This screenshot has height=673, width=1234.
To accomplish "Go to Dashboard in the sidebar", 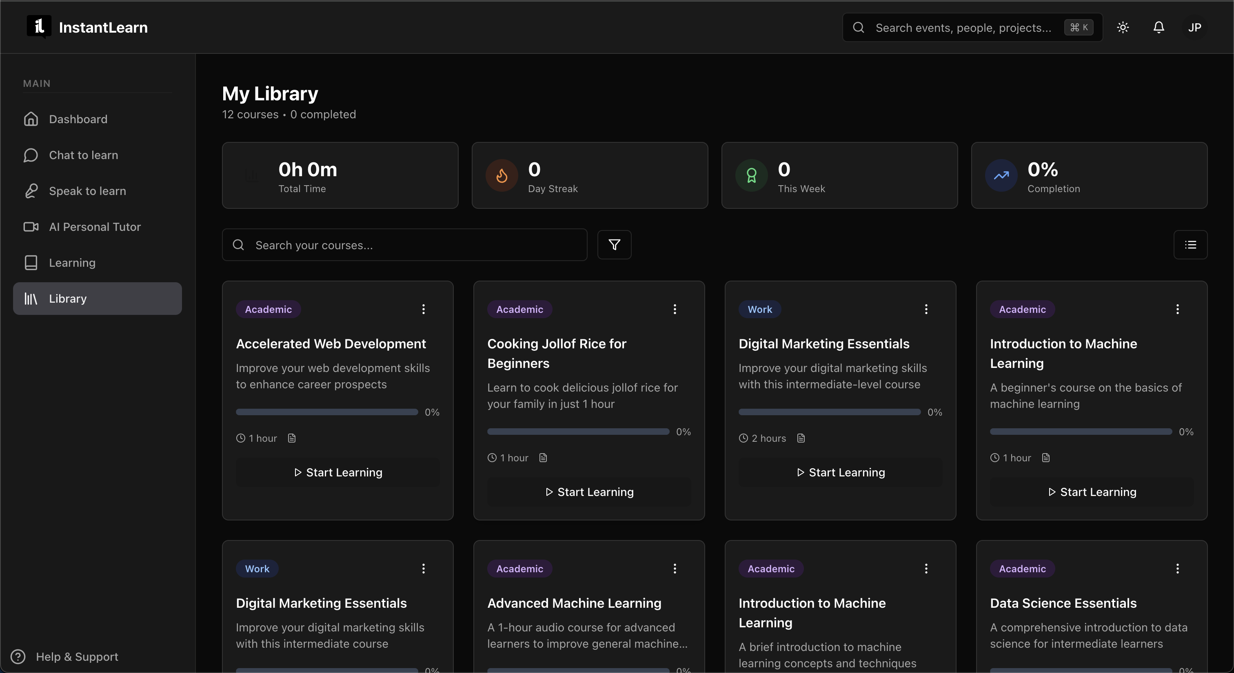I will 78,119.
